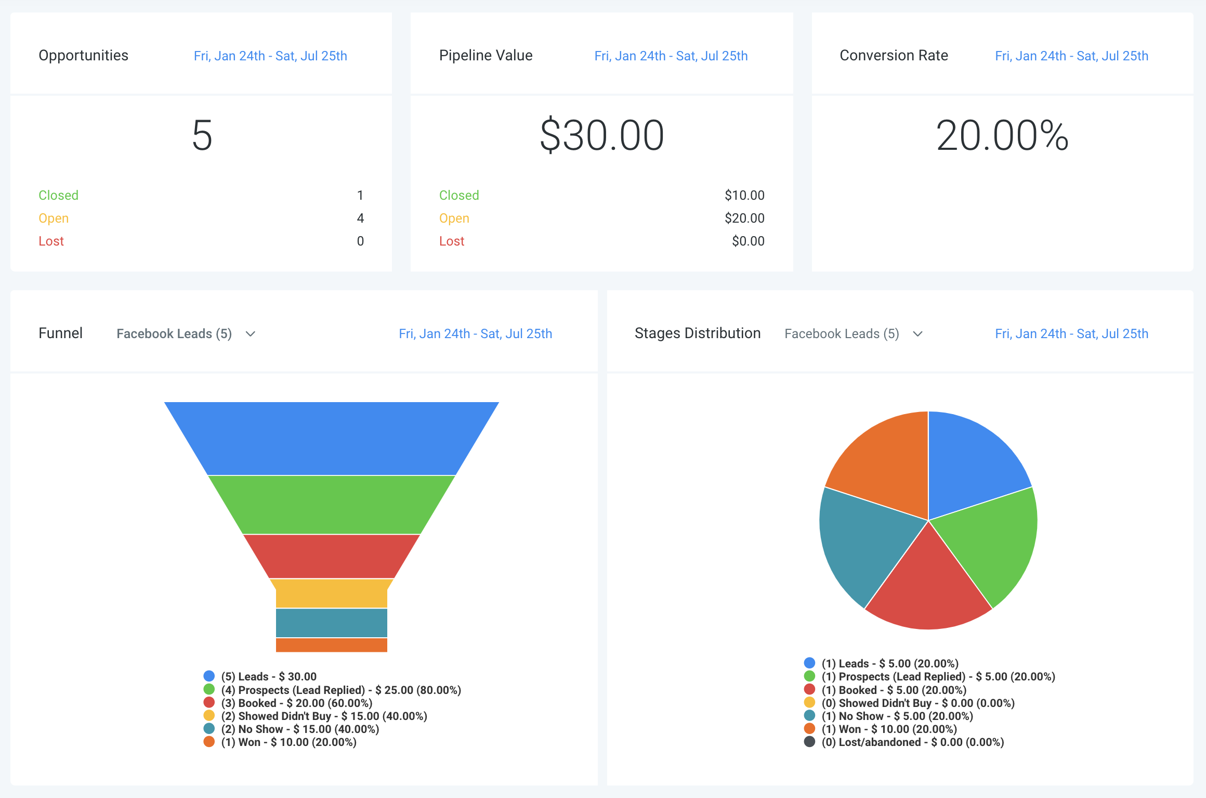Select the Conversion Rate date range

coord(1071,55)
